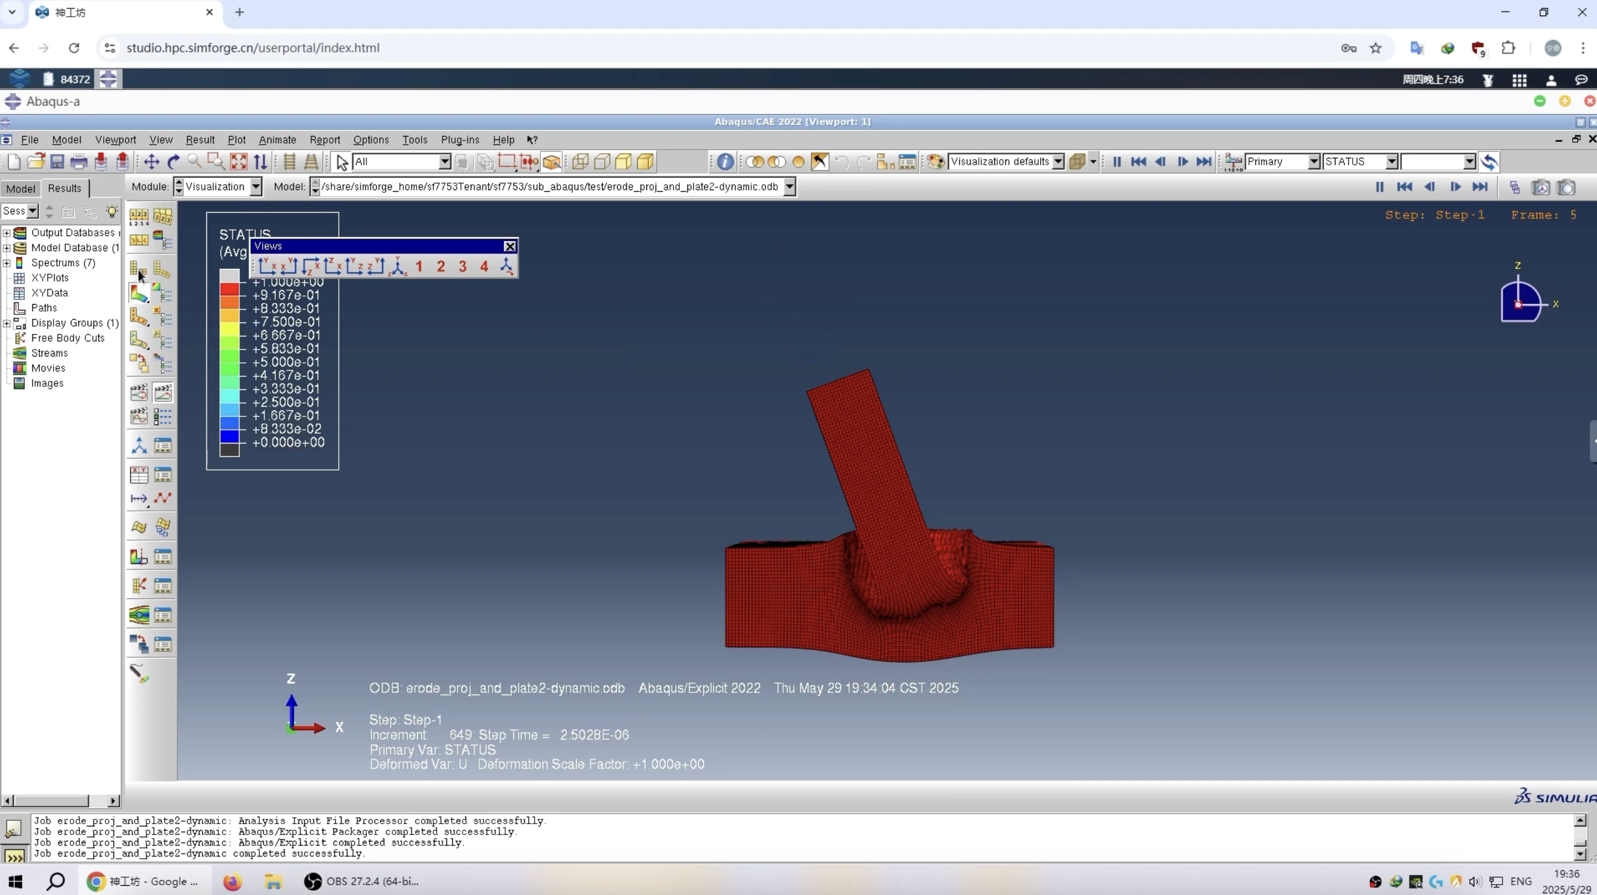This screenshot has width=1597, height=895.
Task: Click Field Output dialog icon
Action: [1233, 162]
